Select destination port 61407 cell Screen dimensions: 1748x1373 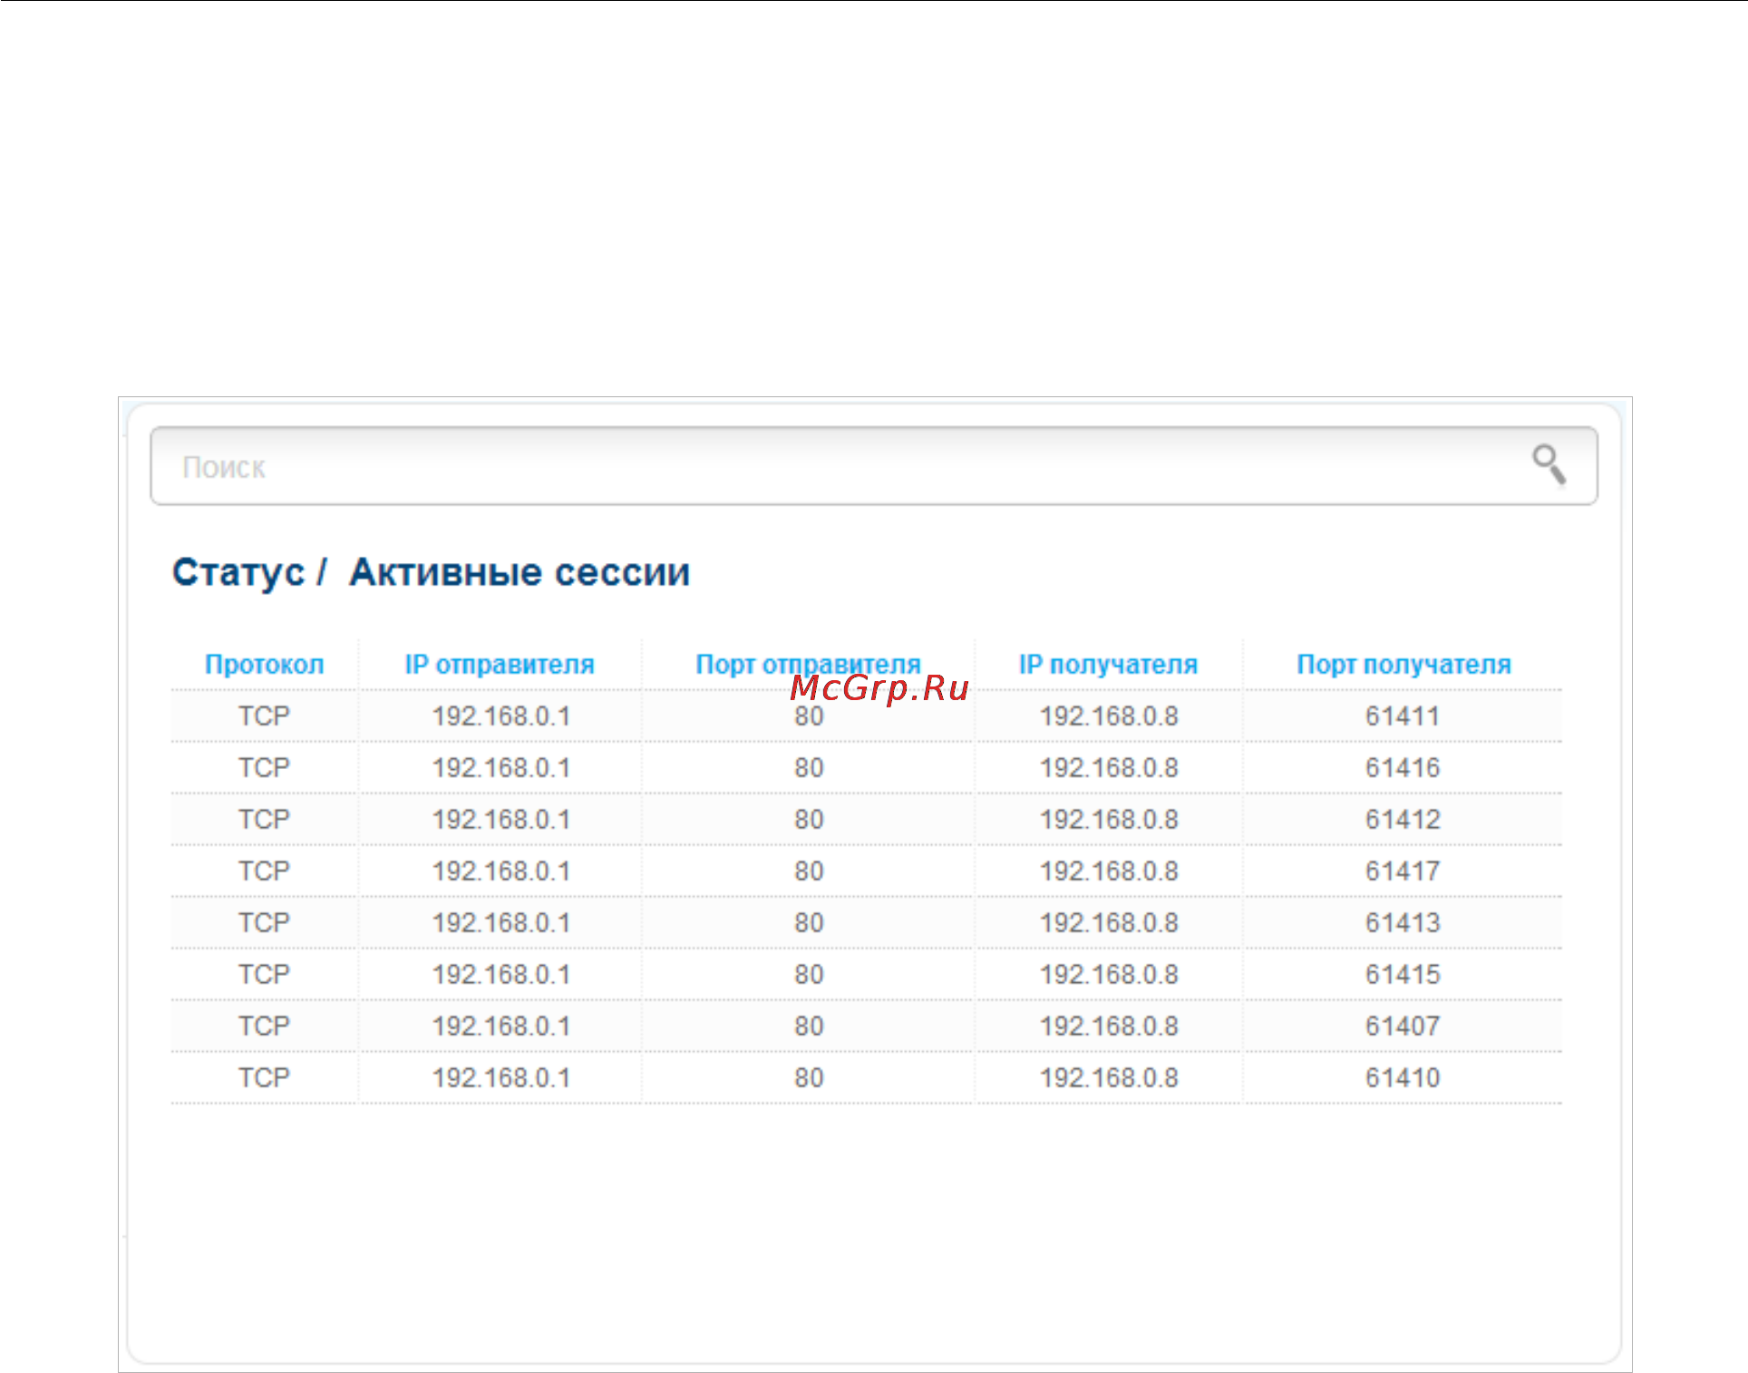[x=1403, y=1027]
